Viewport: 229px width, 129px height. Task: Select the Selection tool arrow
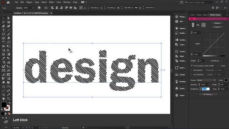(x=3, y=18)
